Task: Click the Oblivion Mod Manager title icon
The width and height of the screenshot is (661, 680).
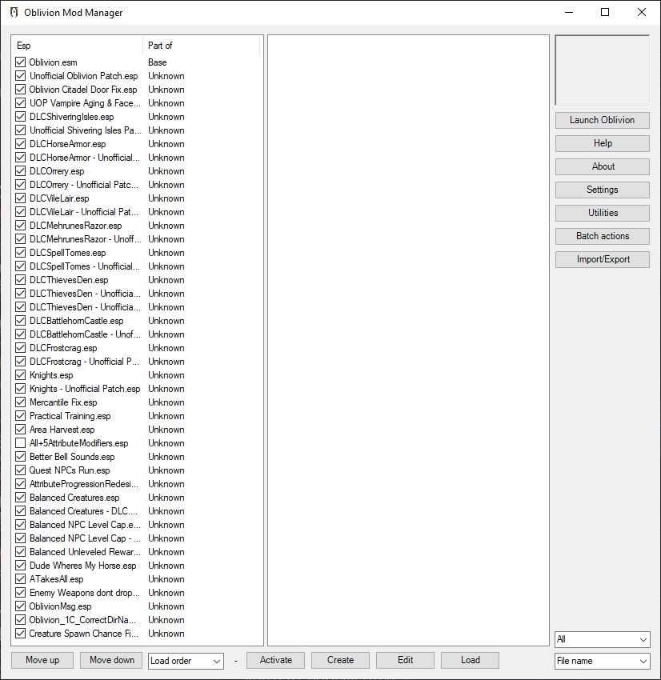Action: click(14, 13)
